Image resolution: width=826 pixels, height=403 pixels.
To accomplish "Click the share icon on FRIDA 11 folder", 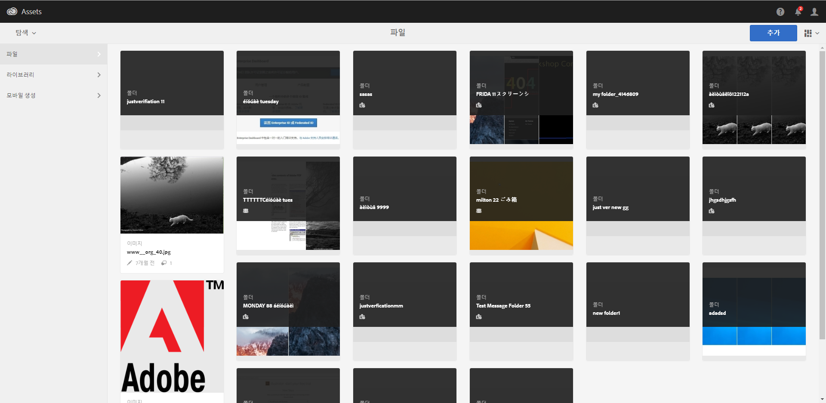I will (x=479, y=105).
